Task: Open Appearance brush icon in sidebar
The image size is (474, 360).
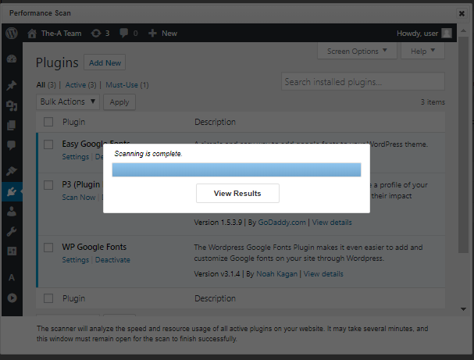Action: (x=12, y=171)
